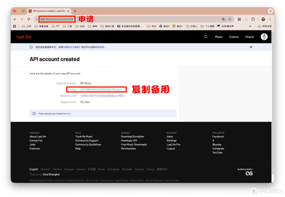Image resolution: width=285 pixels, height=197 pixels.
Task: Reload the current page
Action: pos(28,19)
